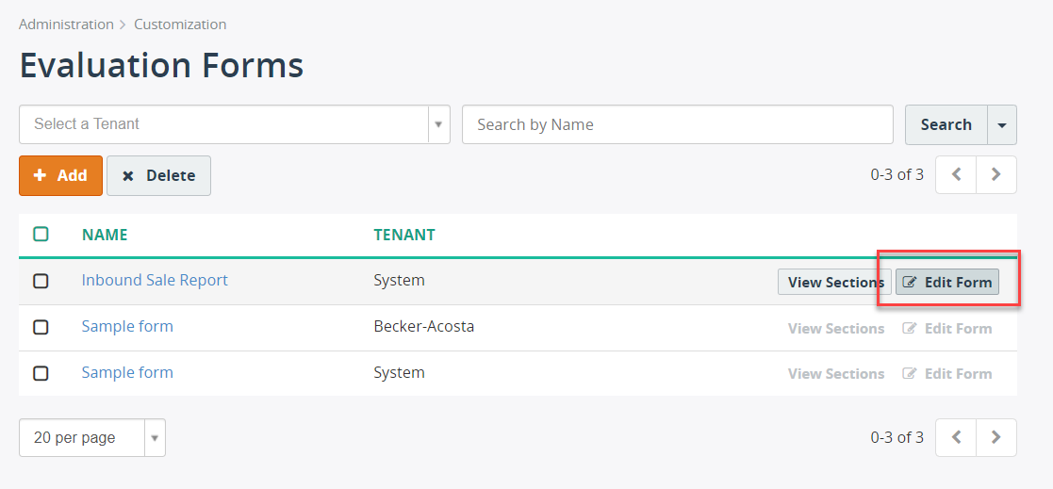The height and width of the screenshot is (489, 1053).
Task: Go to the Customization breadcrumb
Action: (180, 24)
